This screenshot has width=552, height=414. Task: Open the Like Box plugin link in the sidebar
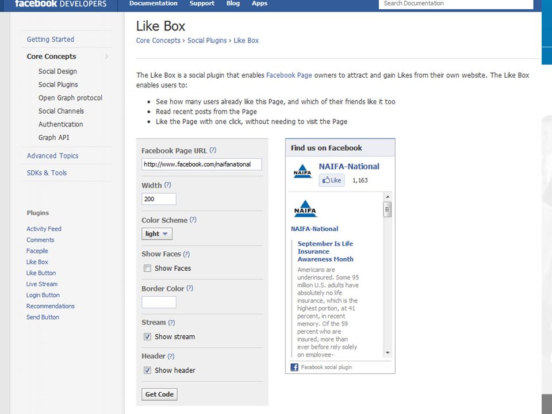tap(37, 262)
